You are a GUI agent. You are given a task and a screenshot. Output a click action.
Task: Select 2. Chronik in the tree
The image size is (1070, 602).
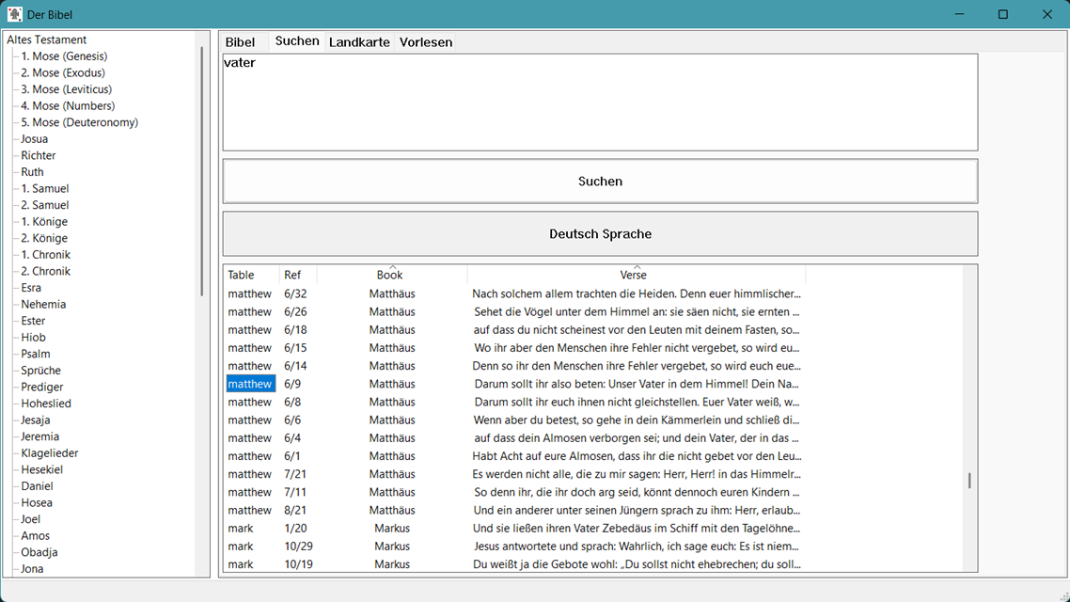pyautogui.click(x=45, y=272)
